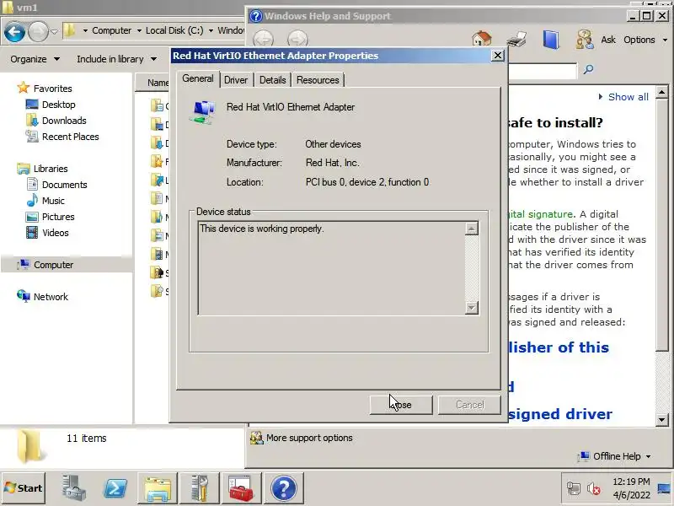Click Computer breadcrumb in address bar
674x506 pixels.
tap(112, 30)
